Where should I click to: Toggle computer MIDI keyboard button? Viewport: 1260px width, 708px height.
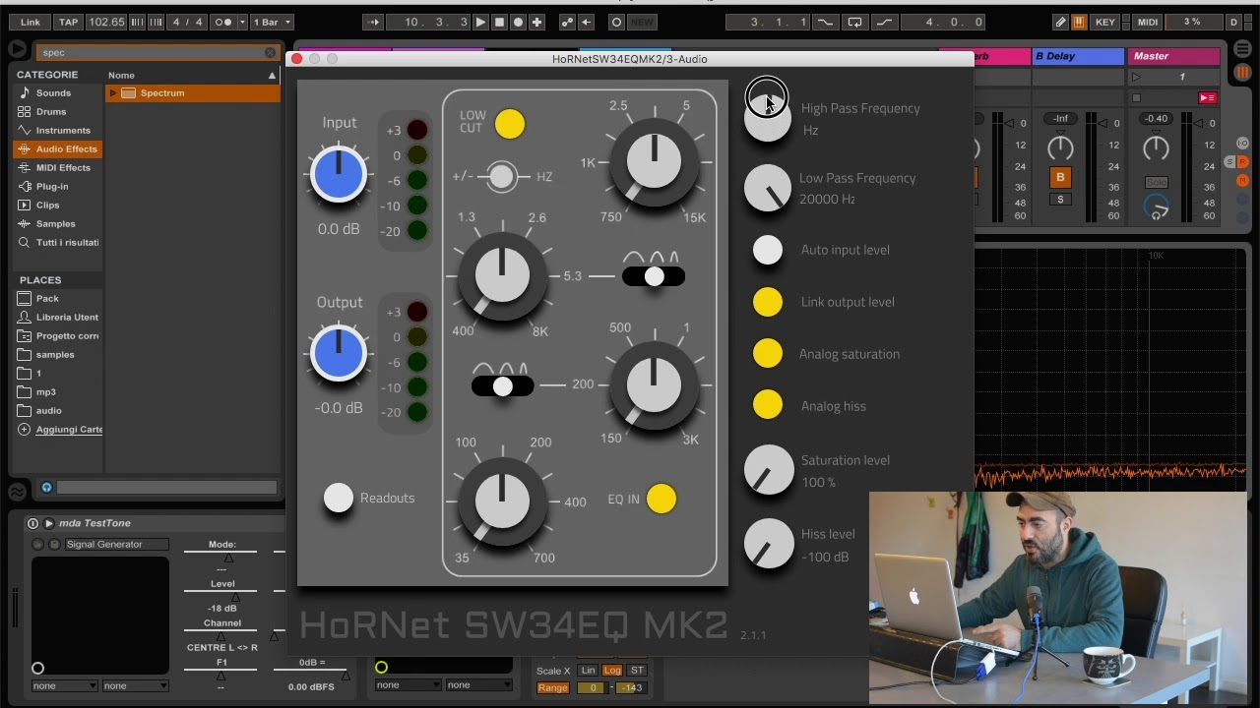(1079, 22)
